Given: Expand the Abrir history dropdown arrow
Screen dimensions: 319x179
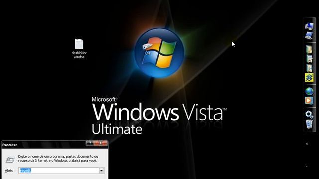Looking at the screenshot, I should (101, 170).
